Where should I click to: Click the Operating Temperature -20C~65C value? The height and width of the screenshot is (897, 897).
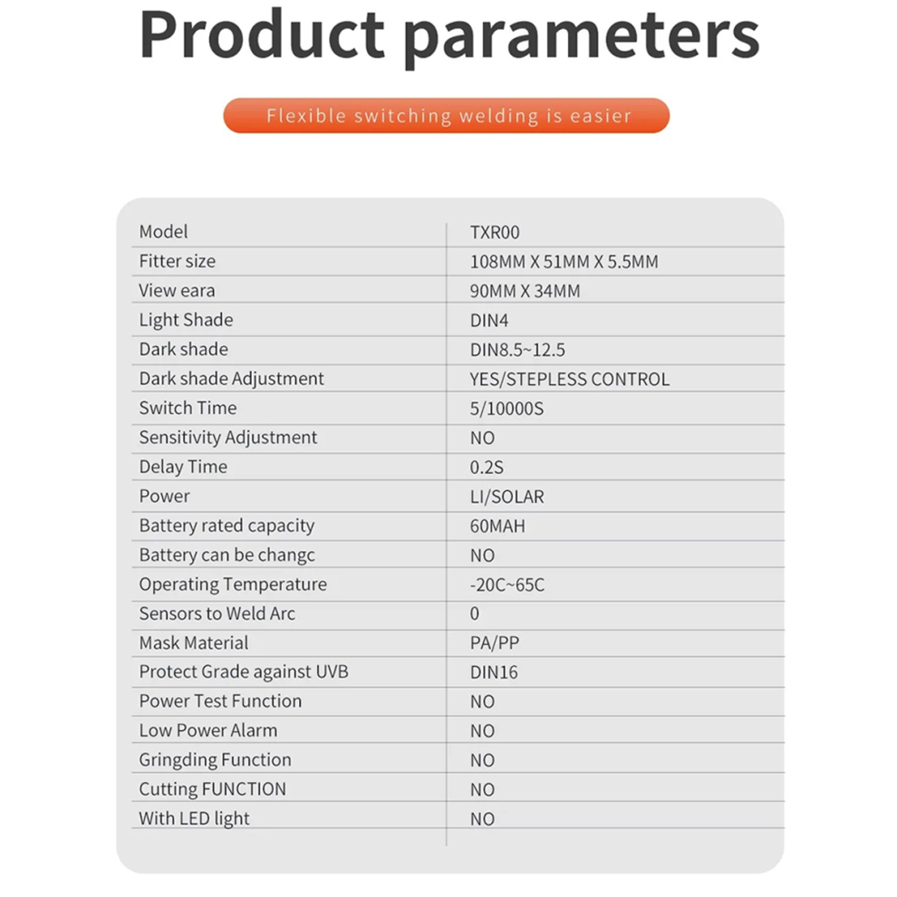pyautogui.click(x=507, y=584)
